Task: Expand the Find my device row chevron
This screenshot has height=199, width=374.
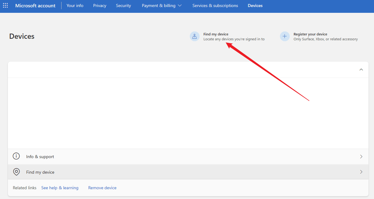Action: 361,172
